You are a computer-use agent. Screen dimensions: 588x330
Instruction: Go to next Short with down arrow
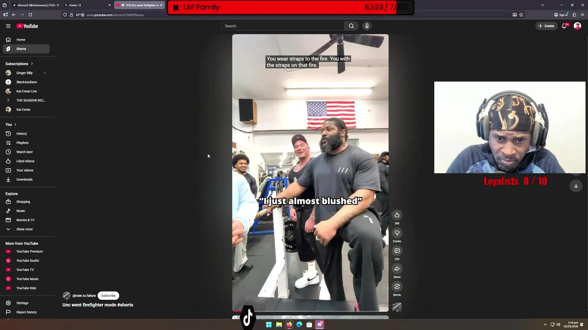576,186
